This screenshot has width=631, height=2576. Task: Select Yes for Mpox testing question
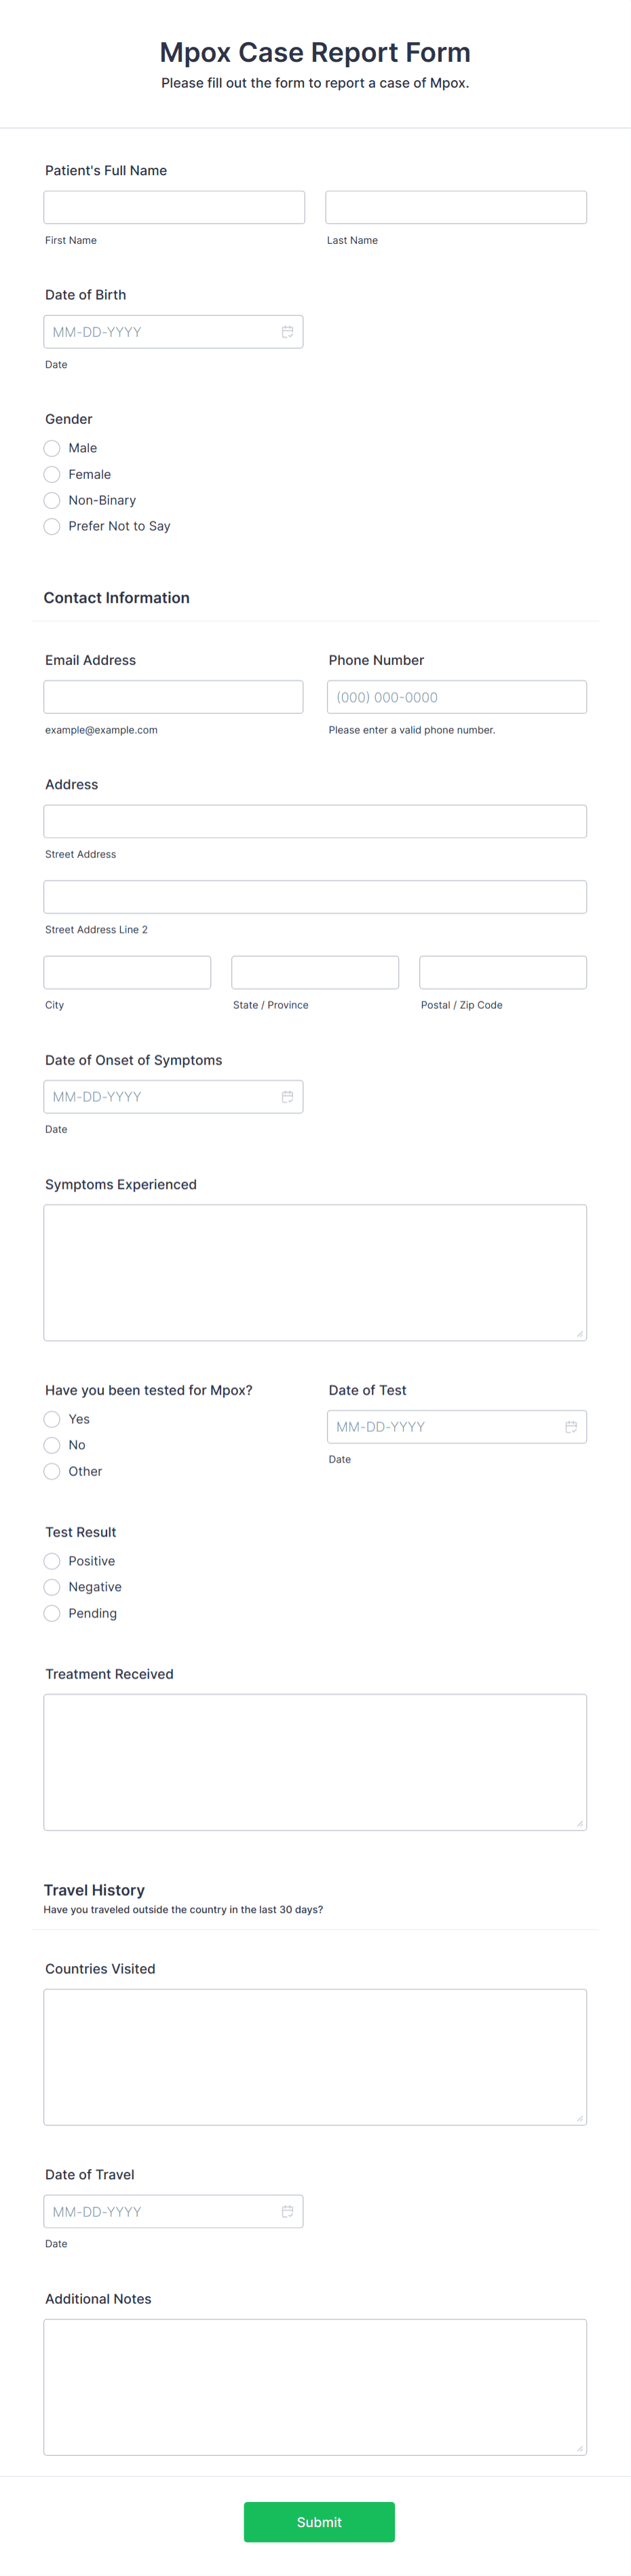(x=51, y=1419)
